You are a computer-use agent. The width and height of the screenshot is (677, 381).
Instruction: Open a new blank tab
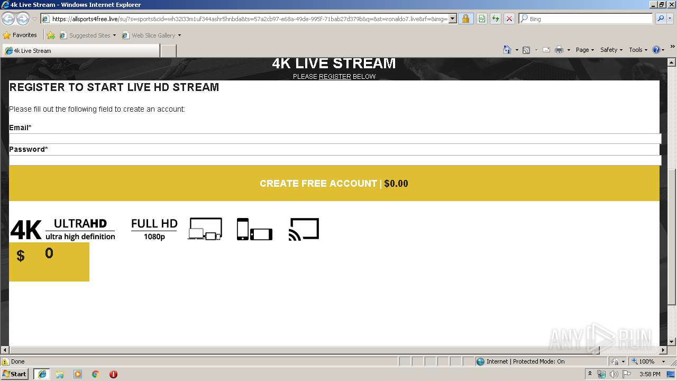[168, 51]
